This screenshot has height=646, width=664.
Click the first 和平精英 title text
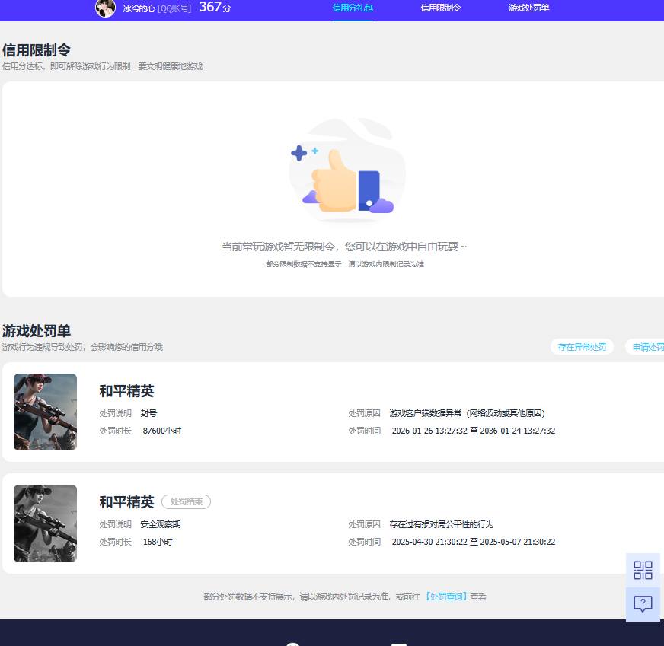[x=126, y=391]
